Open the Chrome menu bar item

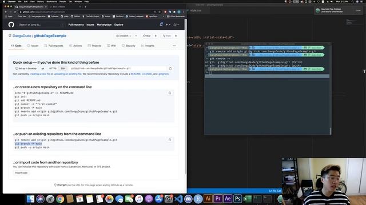click(11, 2)
